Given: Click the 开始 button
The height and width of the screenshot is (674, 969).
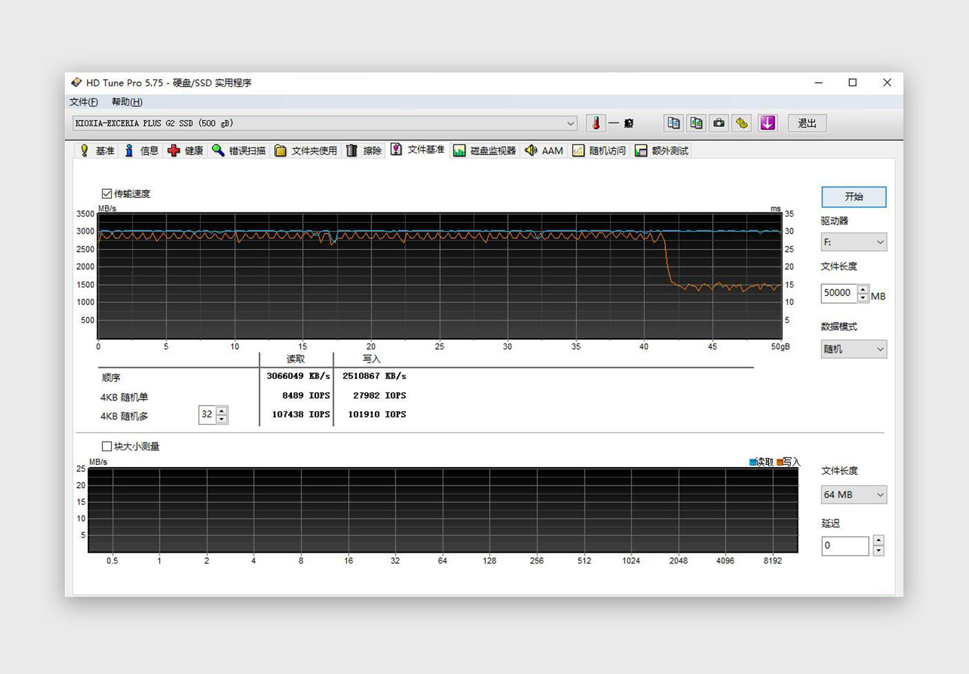Looking at the screenshot, I should (x=854, y=197).
